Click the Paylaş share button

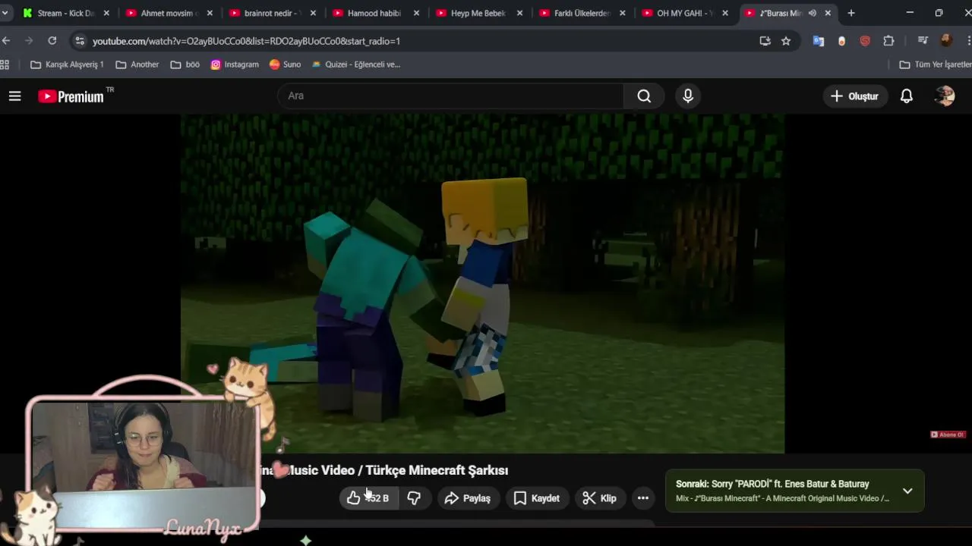pos(468,498)
